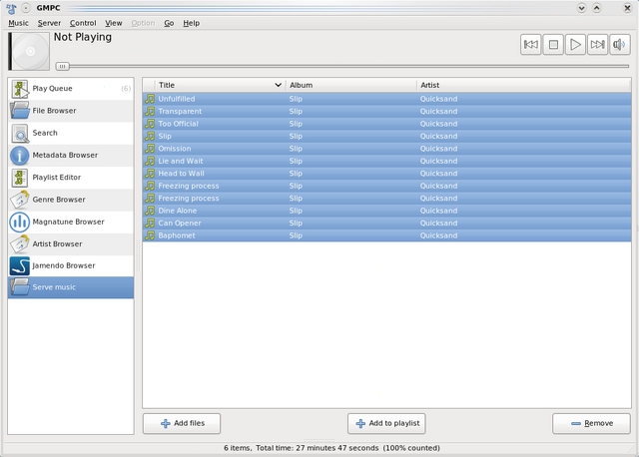The height and width of the screenshot is (457, 639).
Task: Click the Quicksand artist cell in Baphomet row
Action: [438, 235]
